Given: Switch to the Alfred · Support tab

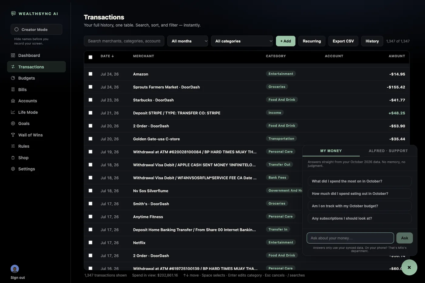Looking at the screenshot, I should [x=388, y=151].
